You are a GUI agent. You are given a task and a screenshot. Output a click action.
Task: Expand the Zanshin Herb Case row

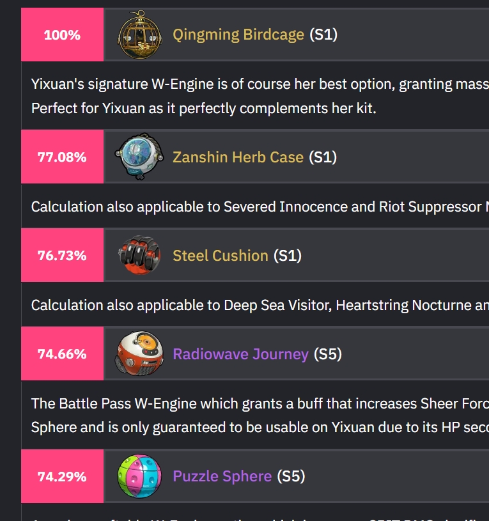pyautogui.click(x=255, y=157)
